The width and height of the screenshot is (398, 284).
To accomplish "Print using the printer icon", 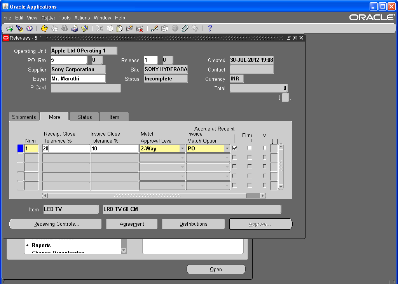I will (x=75, y=28).
